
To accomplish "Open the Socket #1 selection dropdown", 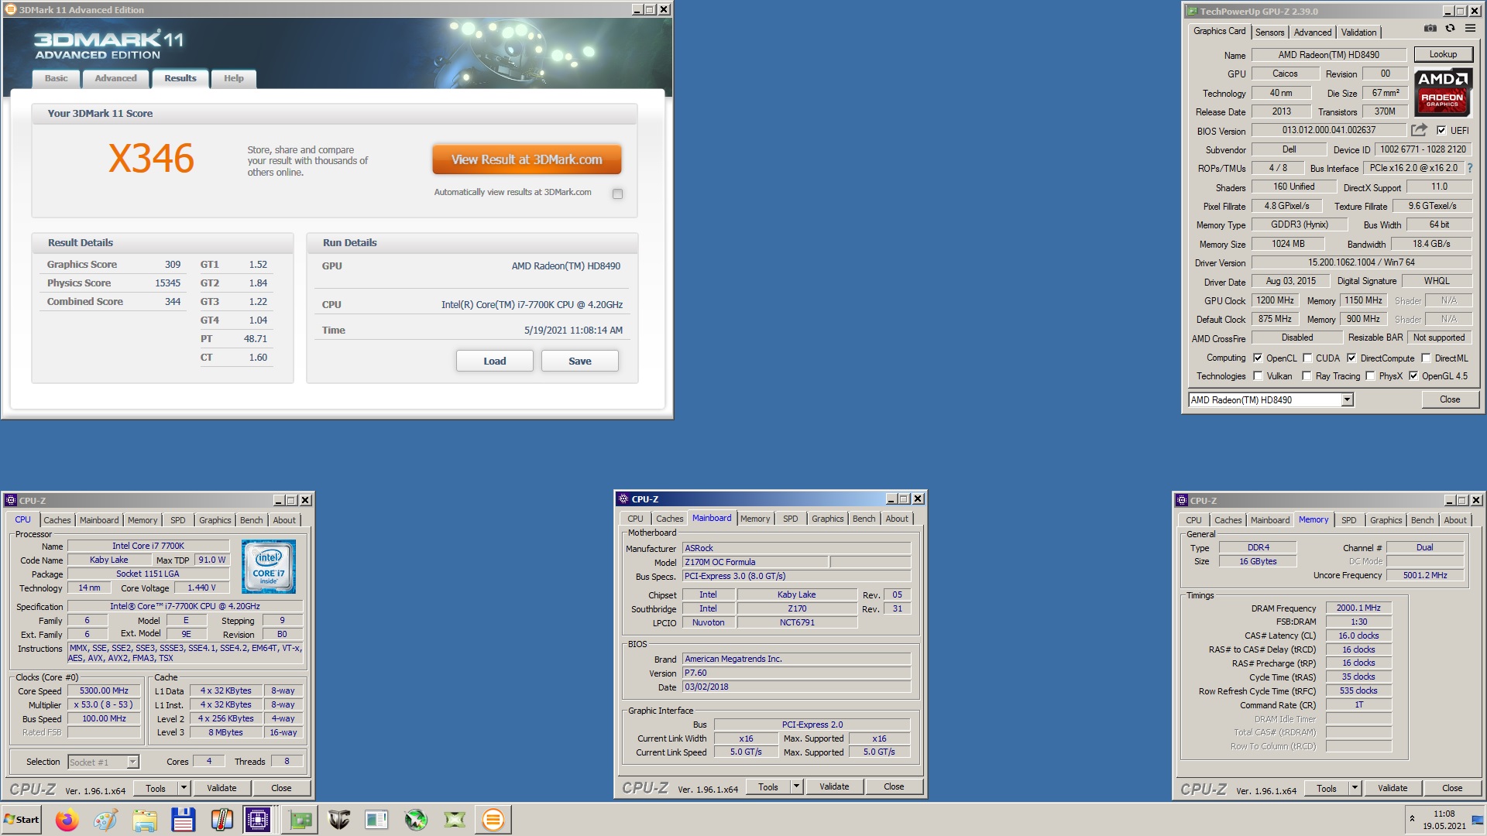I will click(132, 762).
